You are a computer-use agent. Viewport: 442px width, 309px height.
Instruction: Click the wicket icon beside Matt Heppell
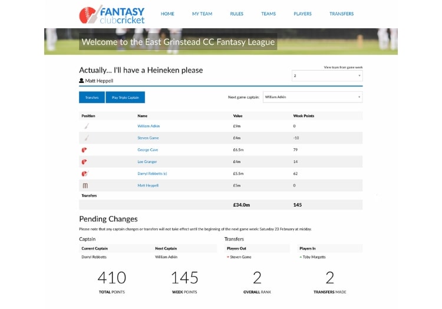pos(84,185)
